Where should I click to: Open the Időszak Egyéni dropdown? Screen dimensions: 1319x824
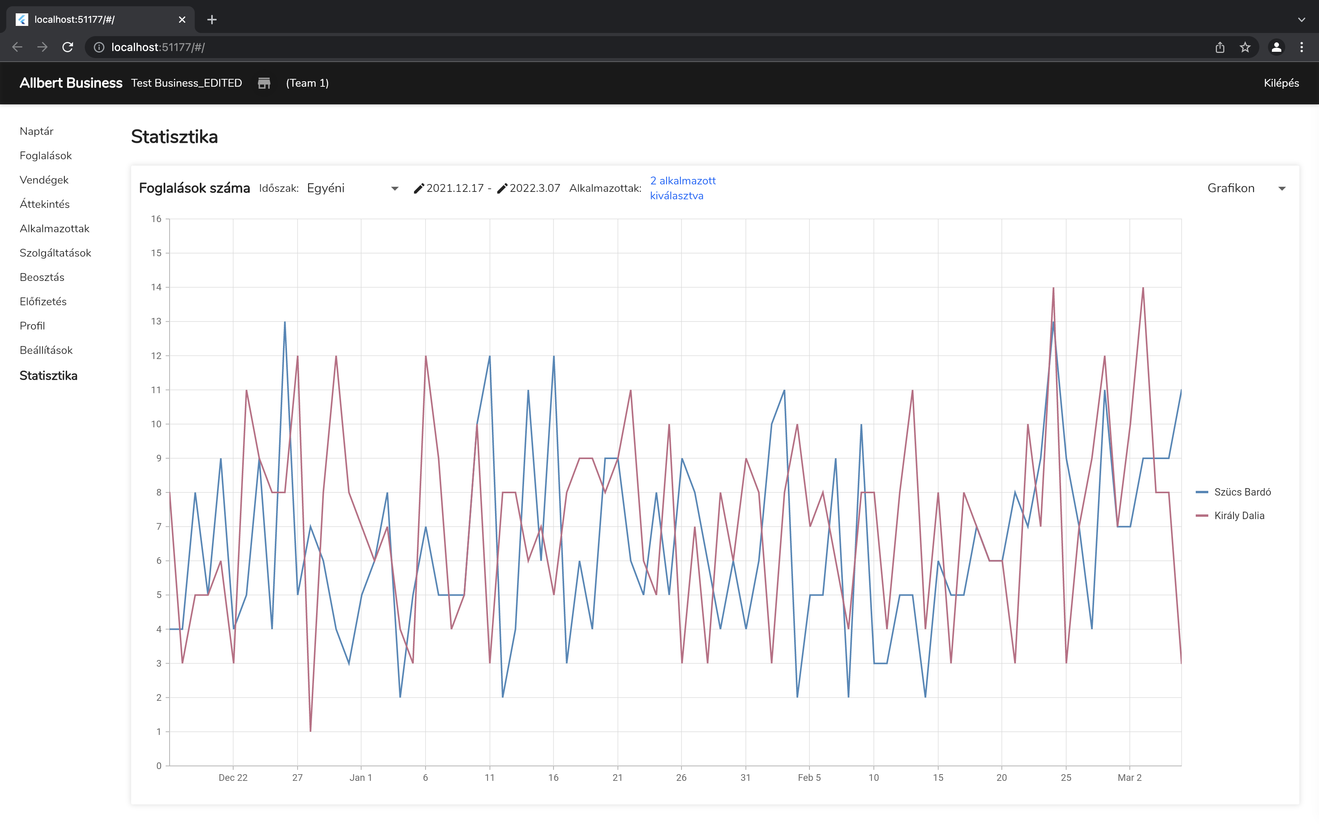(x=353, y=189)
